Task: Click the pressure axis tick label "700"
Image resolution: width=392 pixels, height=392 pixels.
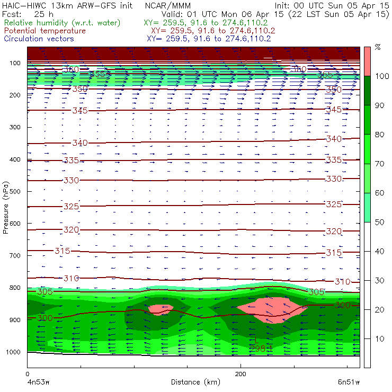Action: (15, 255)
